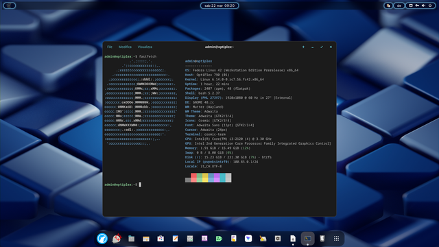Open the 'de' keyboard layout indicator
This screenshot has height=247, width=439.
(x=399, y=5)
